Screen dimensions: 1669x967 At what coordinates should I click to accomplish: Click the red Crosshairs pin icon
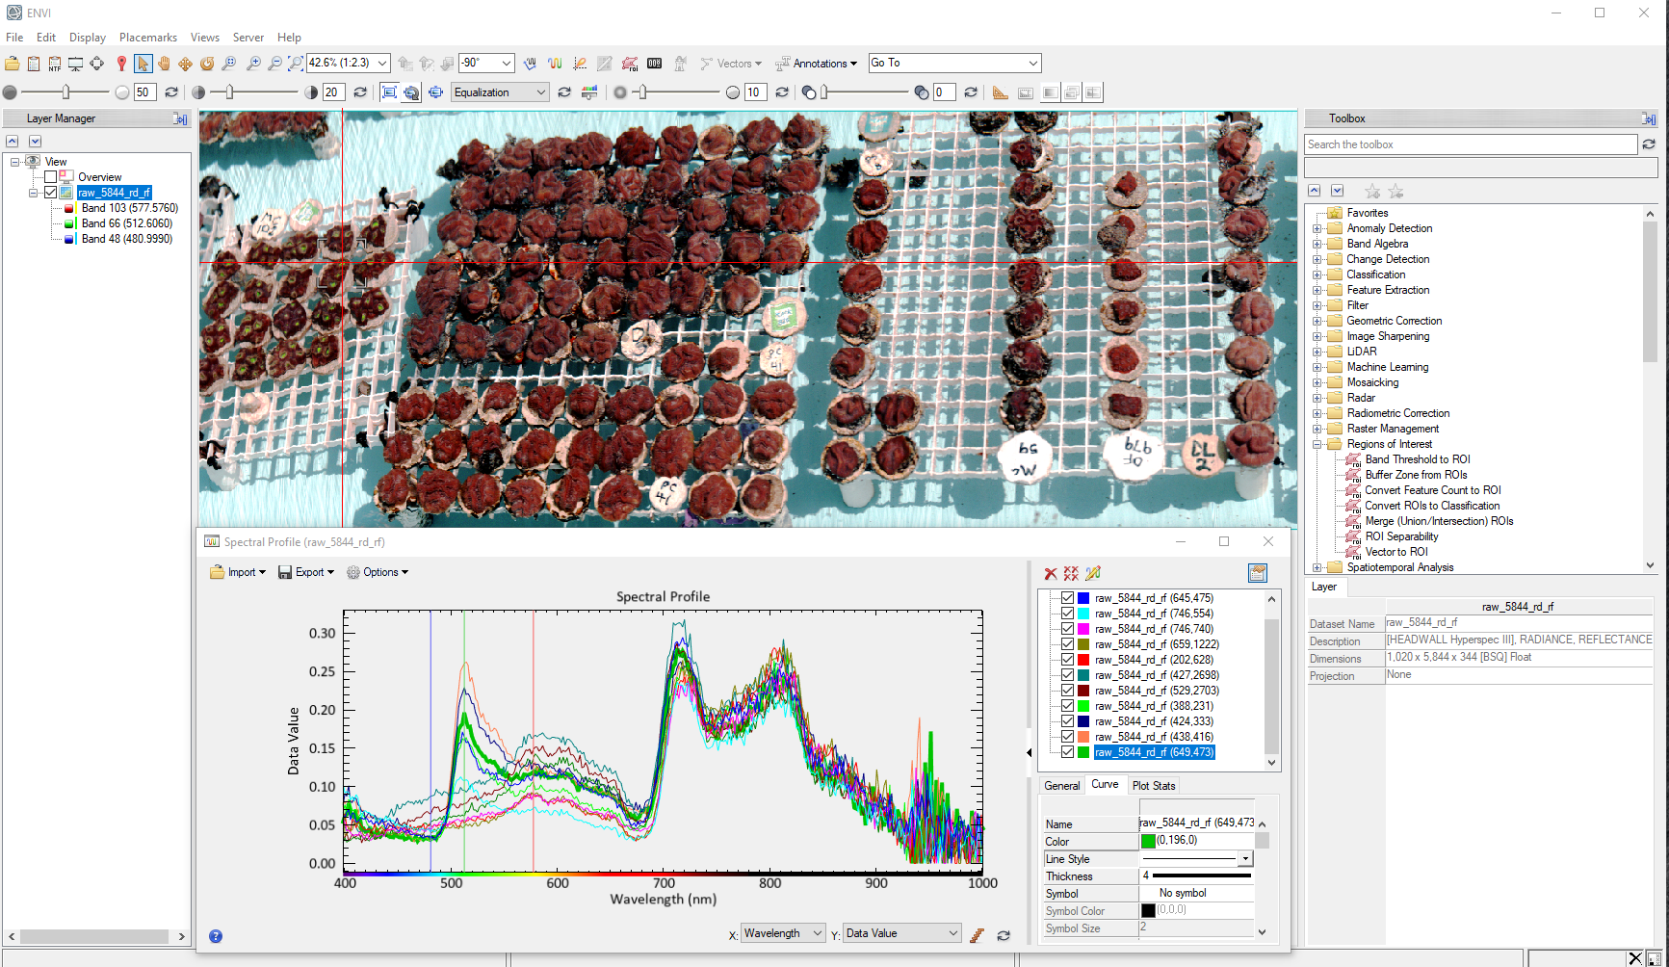(121, 64)
